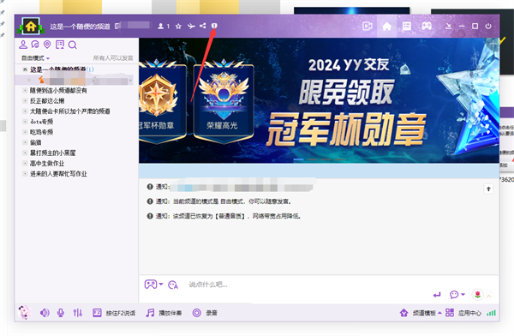This screenshot has width=514, height=336.
Task: Click the 所有人可以发言 status text
Action: (113, 58)
